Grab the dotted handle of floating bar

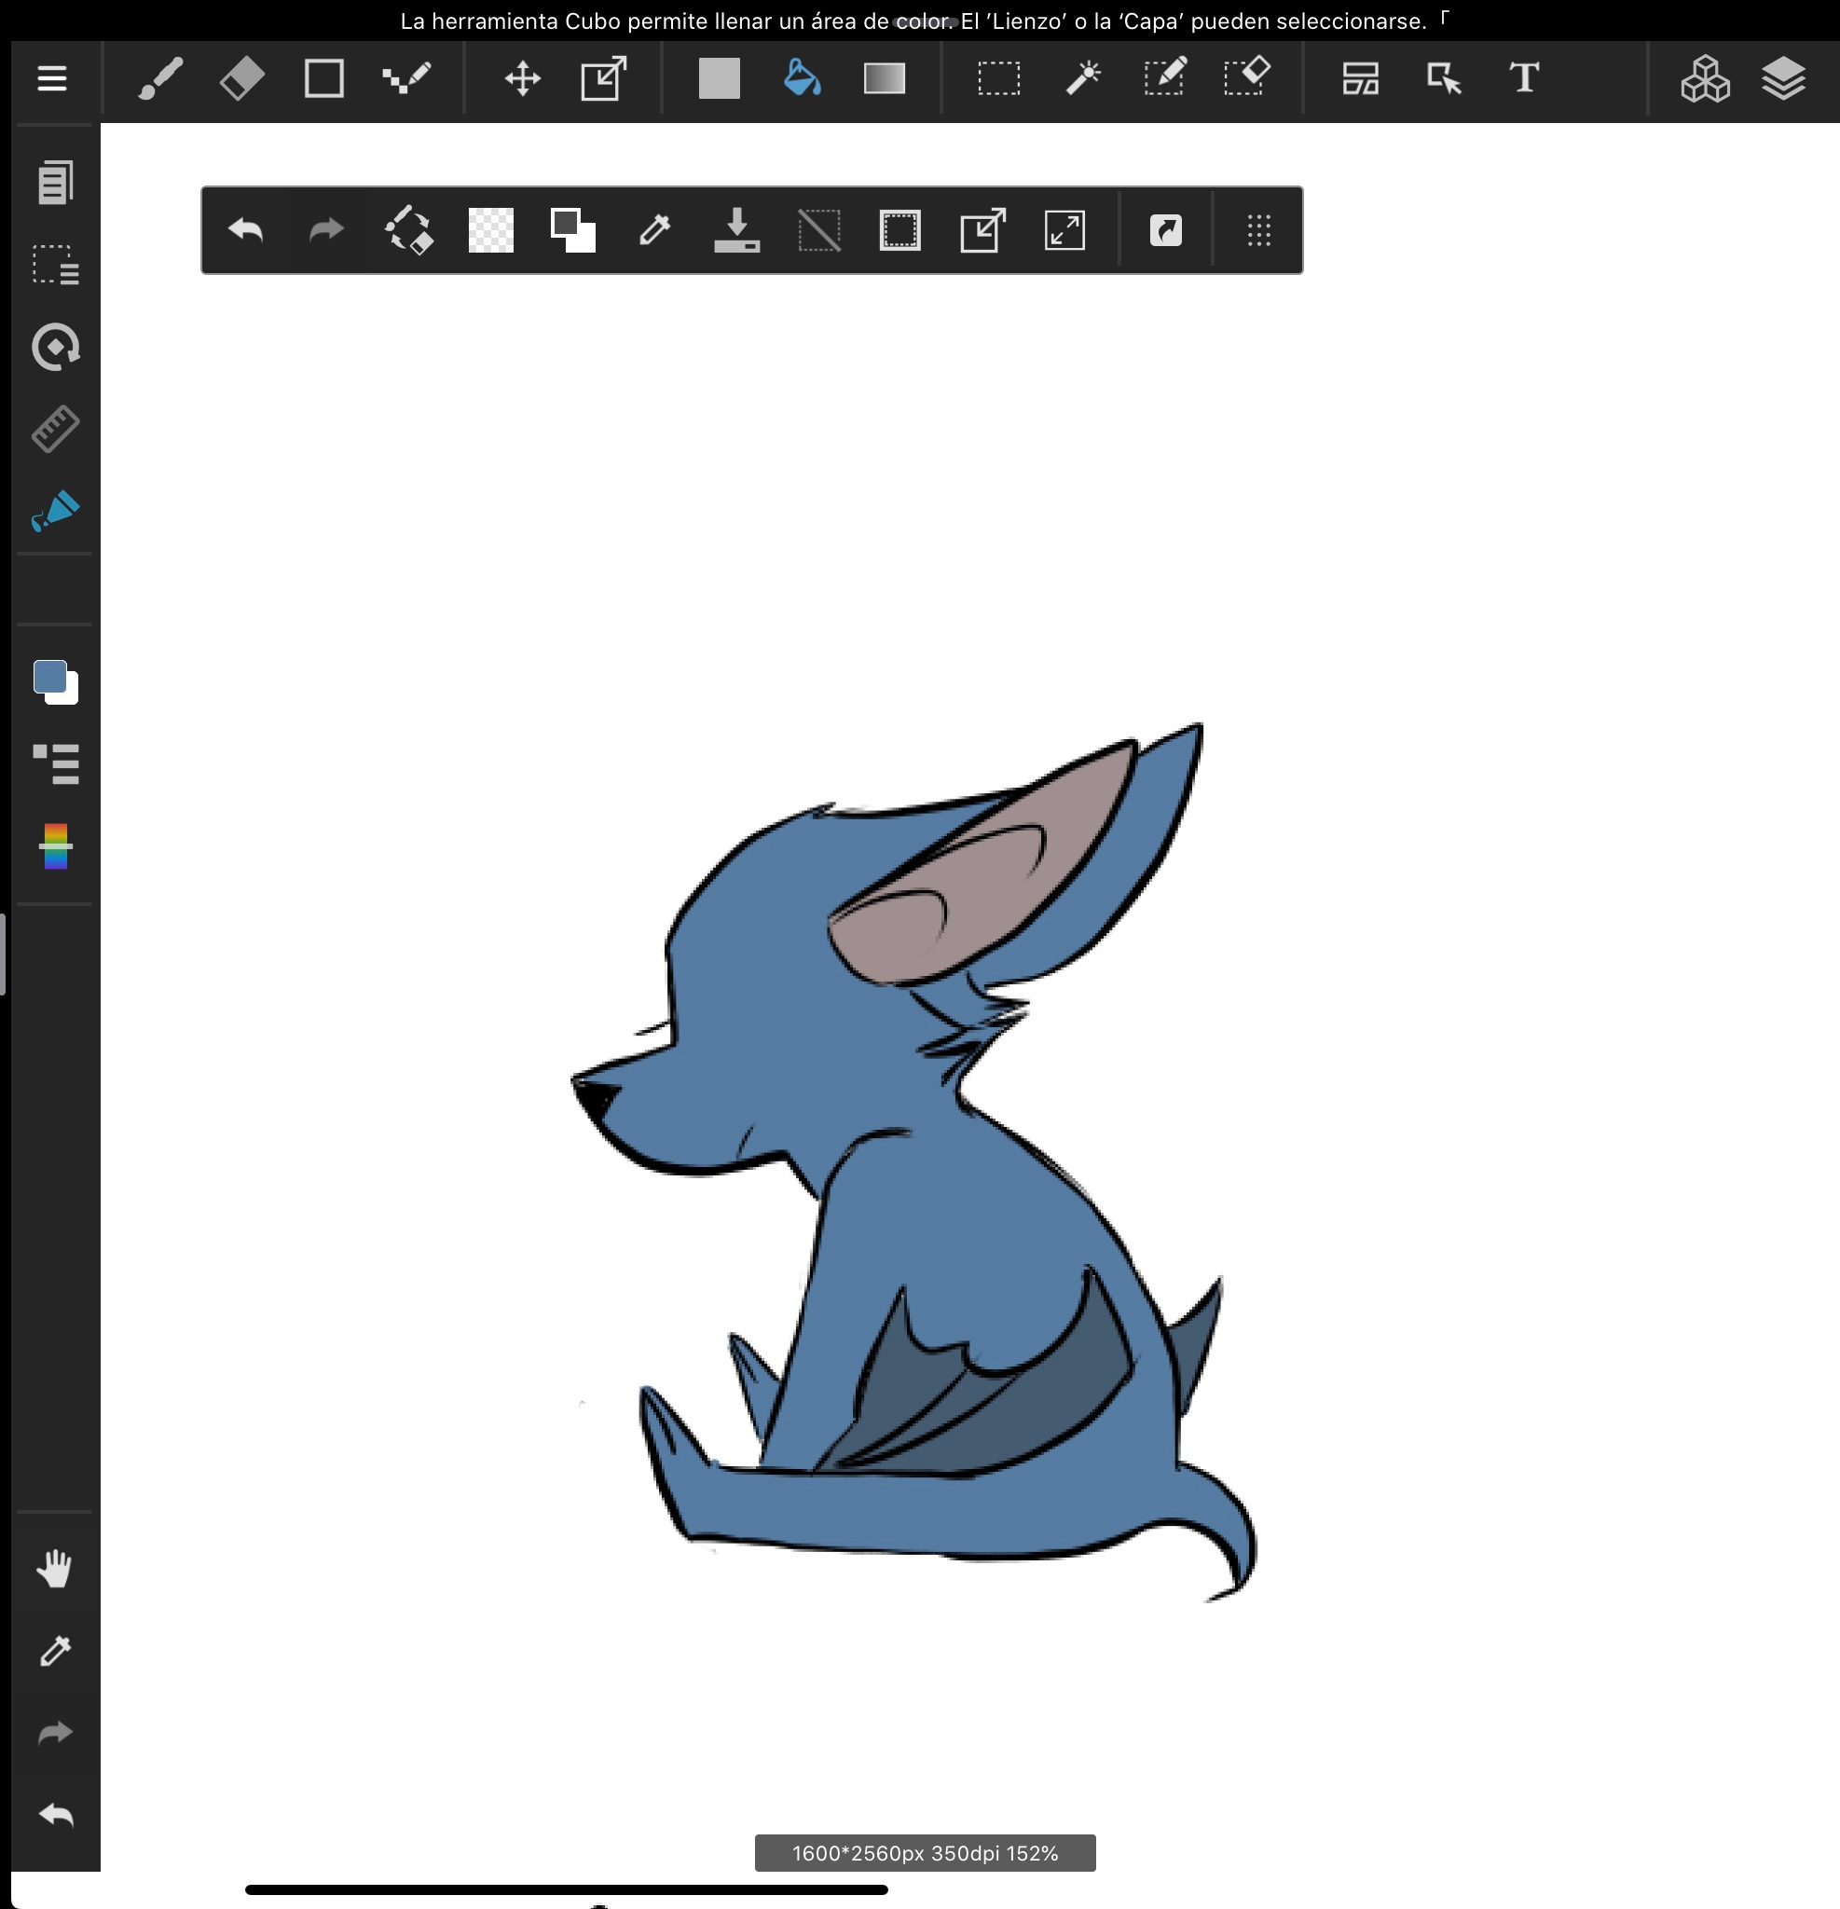pyautogui.click(x=1258, y=230)
